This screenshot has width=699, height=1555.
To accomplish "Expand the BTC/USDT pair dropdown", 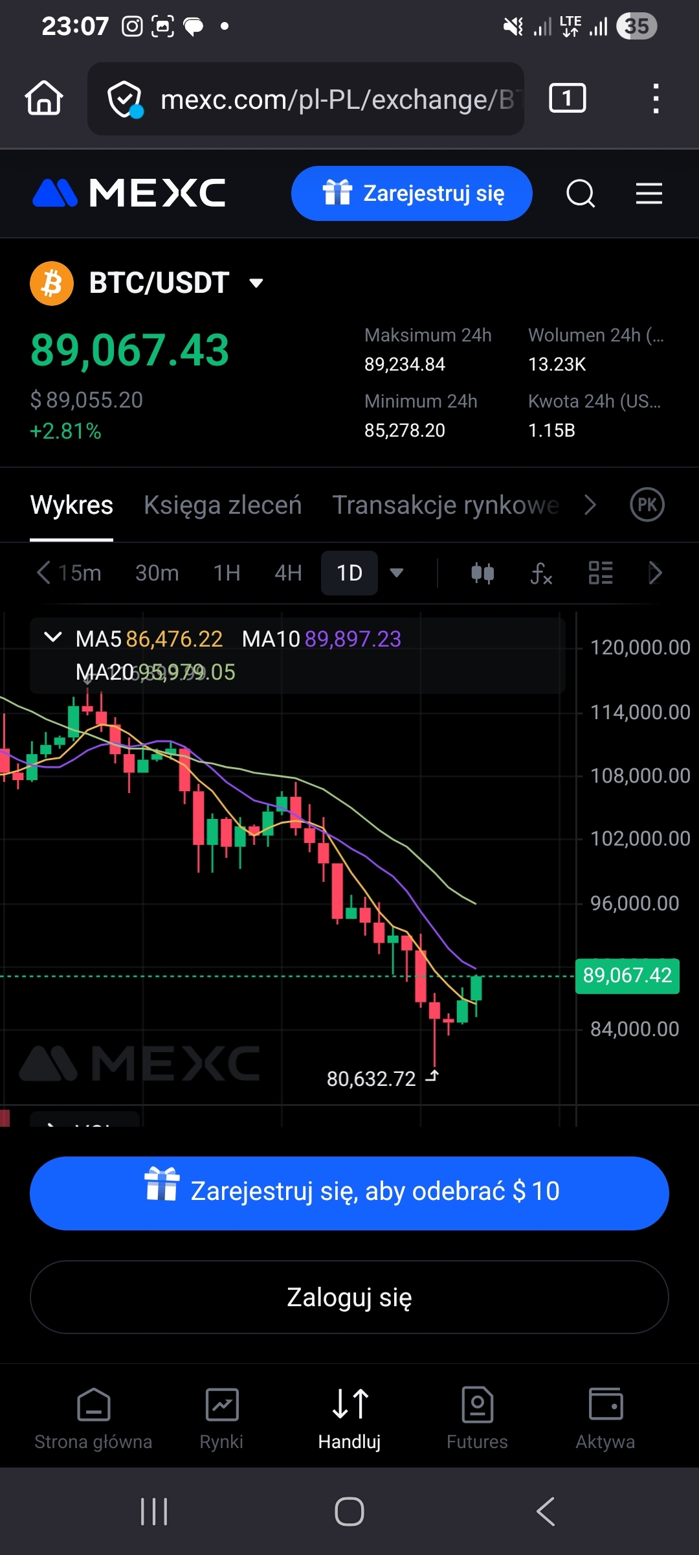I will (256, 283).
